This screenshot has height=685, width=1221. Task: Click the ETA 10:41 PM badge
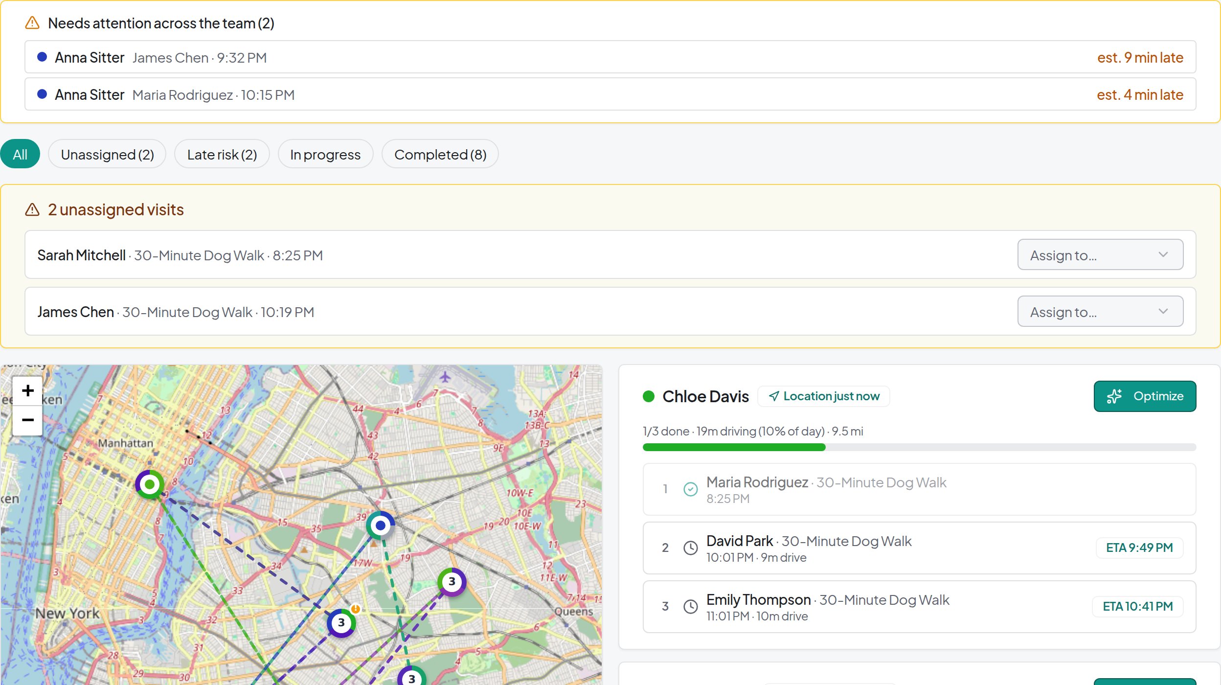1137,607
